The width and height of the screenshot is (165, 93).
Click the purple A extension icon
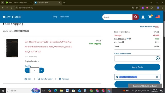pyautogui.click(x=143, y=8)
